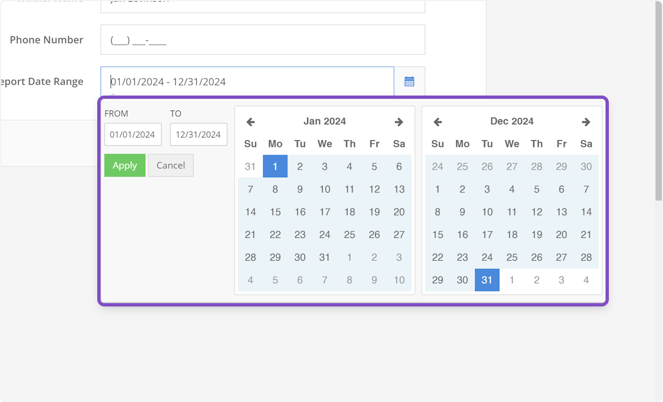Click the FROM date input field
The image size is (663, 402).
click(x=133, y=134)
